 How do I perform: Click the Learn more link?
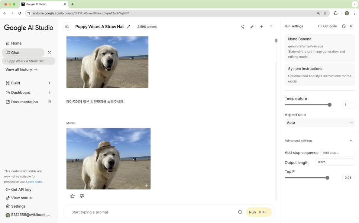tap(34, 182)
